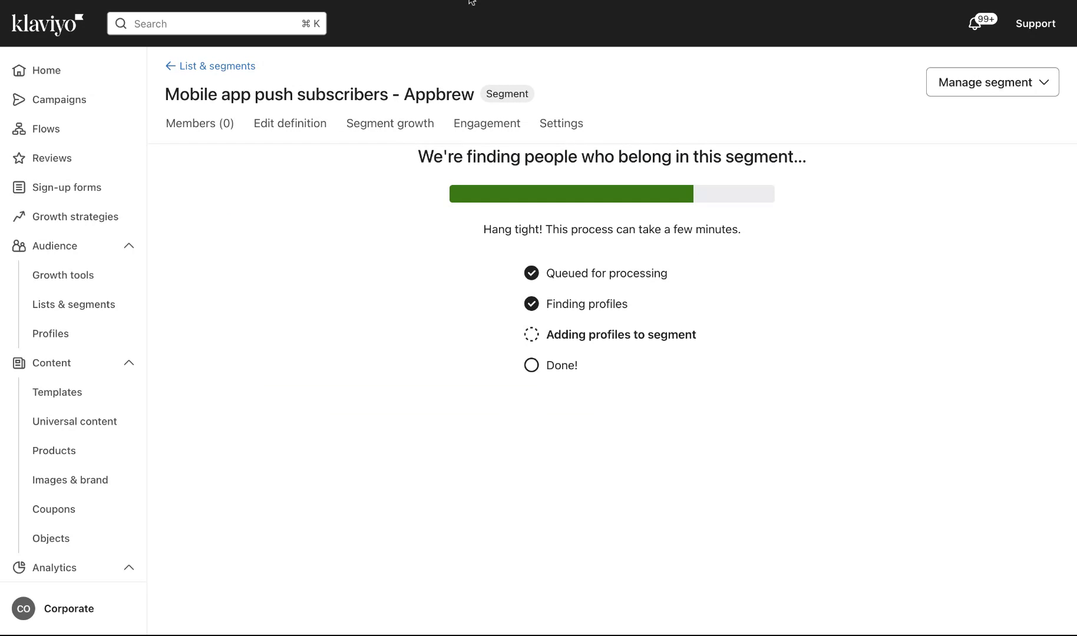Click the Content newspaper icon

[x=19, y=363]
